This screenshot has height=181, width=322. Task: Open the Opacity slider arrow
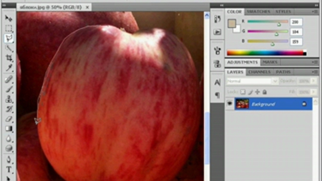313,81
